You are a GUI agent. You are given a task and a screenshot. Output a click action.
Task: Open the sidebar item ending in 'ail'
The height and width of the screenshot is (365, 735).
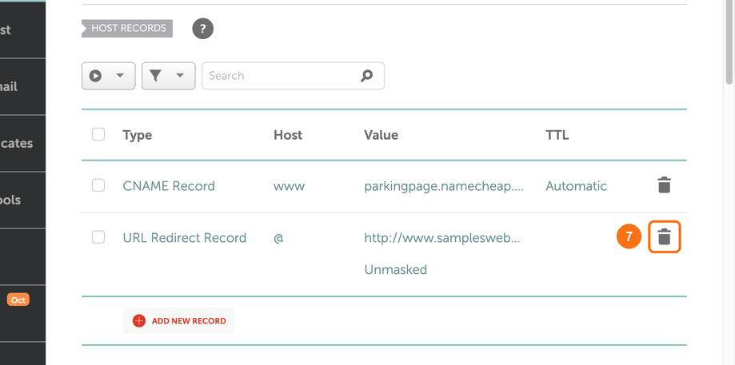pyautogui.click(x=22, y=86)
